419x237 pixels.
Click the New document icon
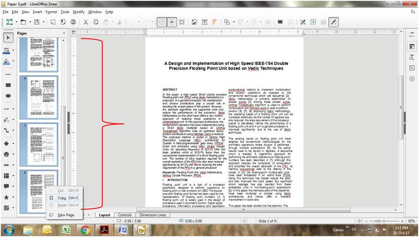9,22
